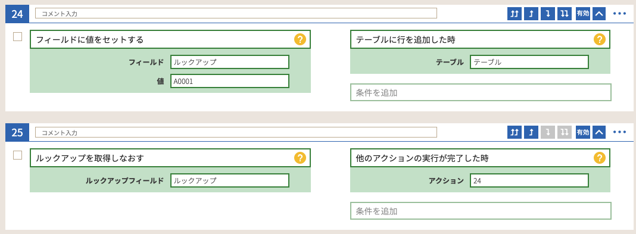Move action 25 up one position
This screenshot has width=636, height=234.
coord(531,132)
